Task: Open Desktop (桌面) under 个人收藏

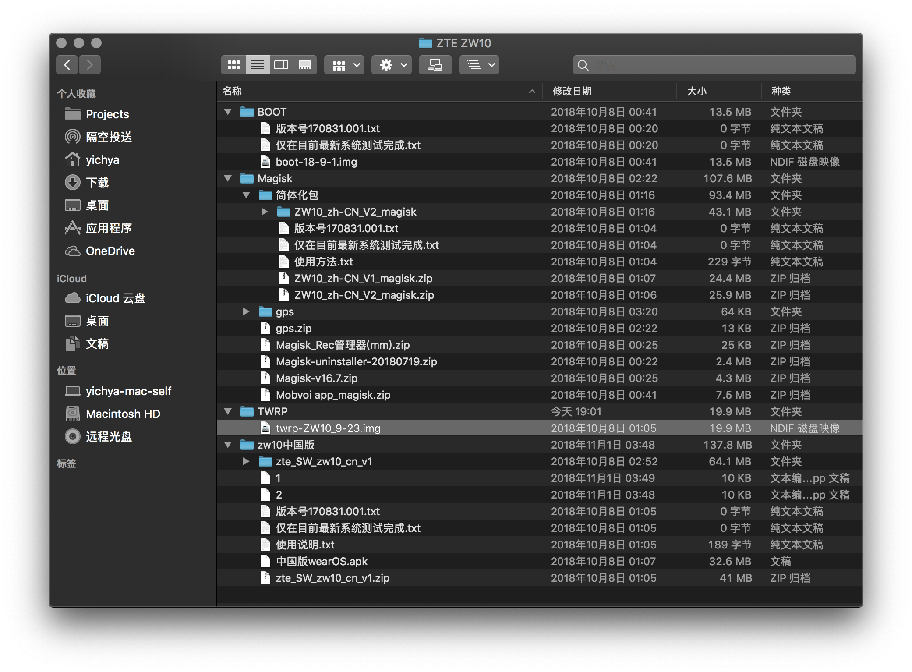Action: click(97, 205)
